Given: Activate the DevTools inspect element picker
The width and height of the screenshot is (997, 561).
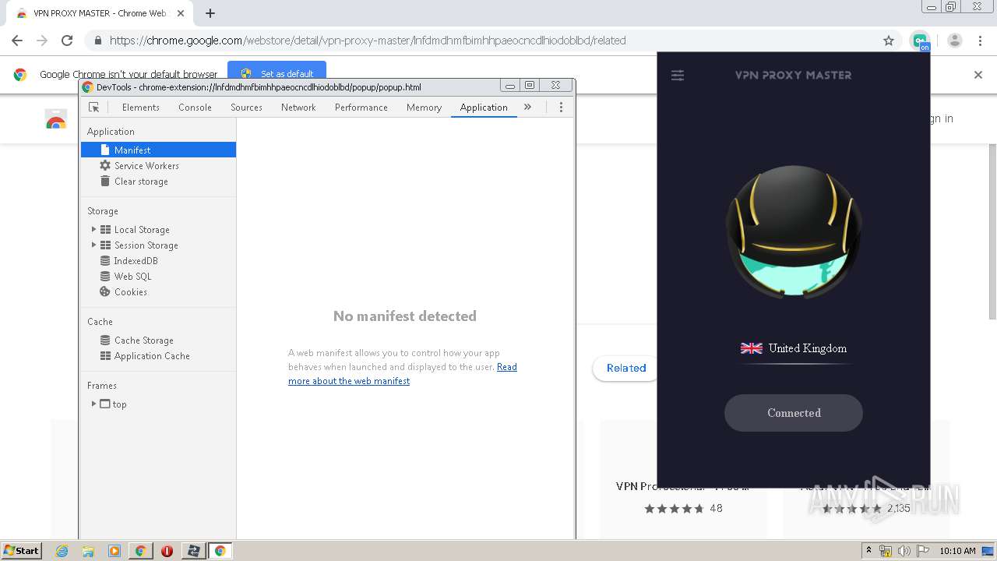Looking at the screenshot, I should 93,108.
